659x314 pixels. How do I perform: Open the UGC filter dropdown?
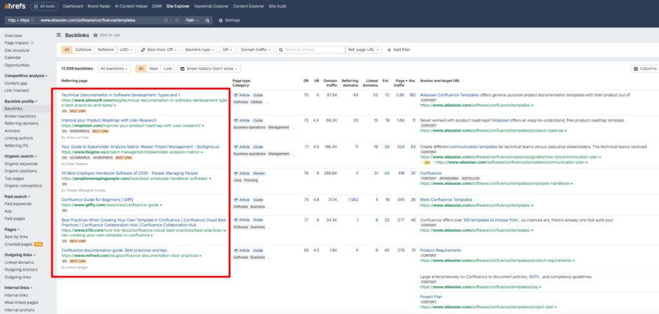click(126, 49)
